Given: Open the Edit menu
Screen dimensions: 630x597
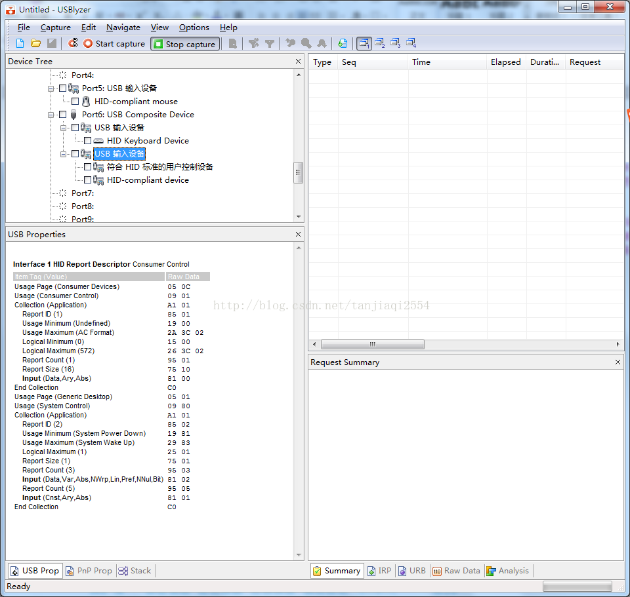Looking at the screenshot, I should 89,28.
